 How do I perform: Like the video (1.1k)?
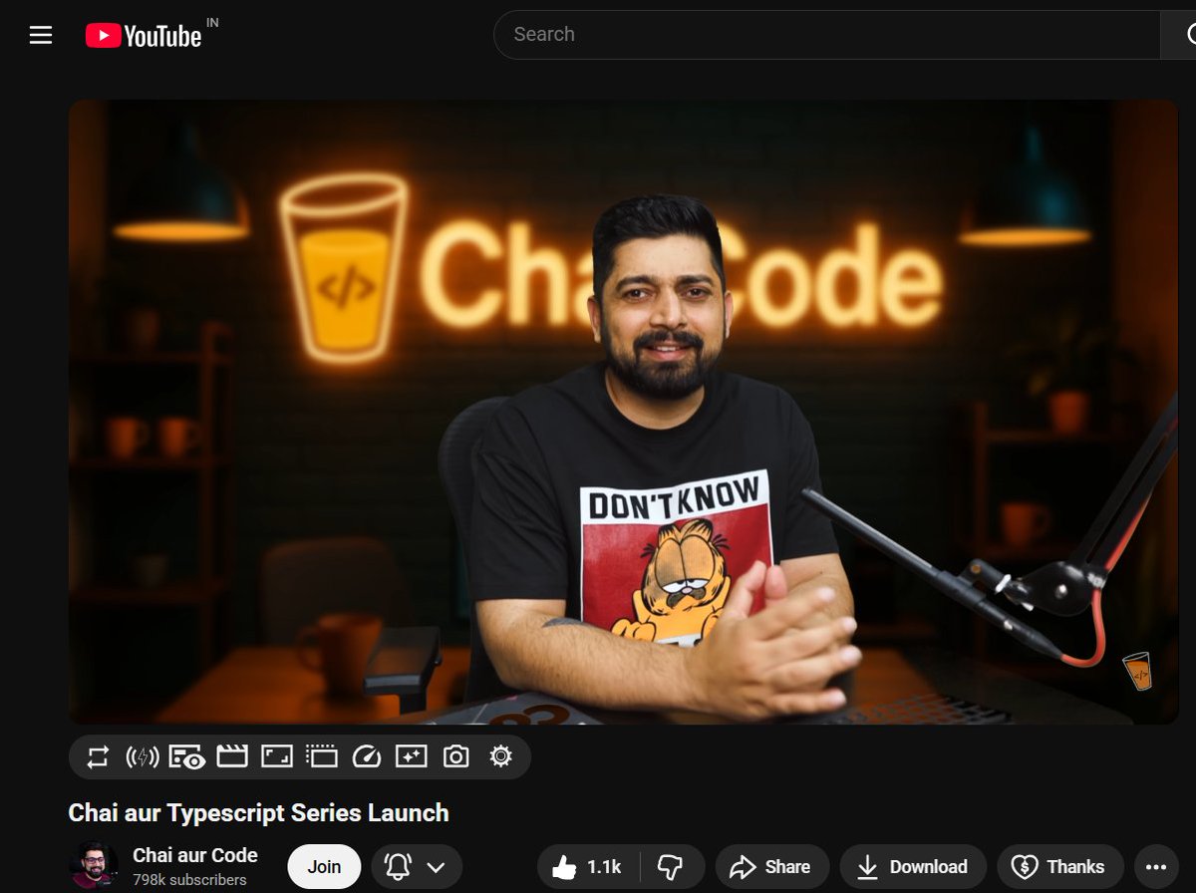point(588,867)
